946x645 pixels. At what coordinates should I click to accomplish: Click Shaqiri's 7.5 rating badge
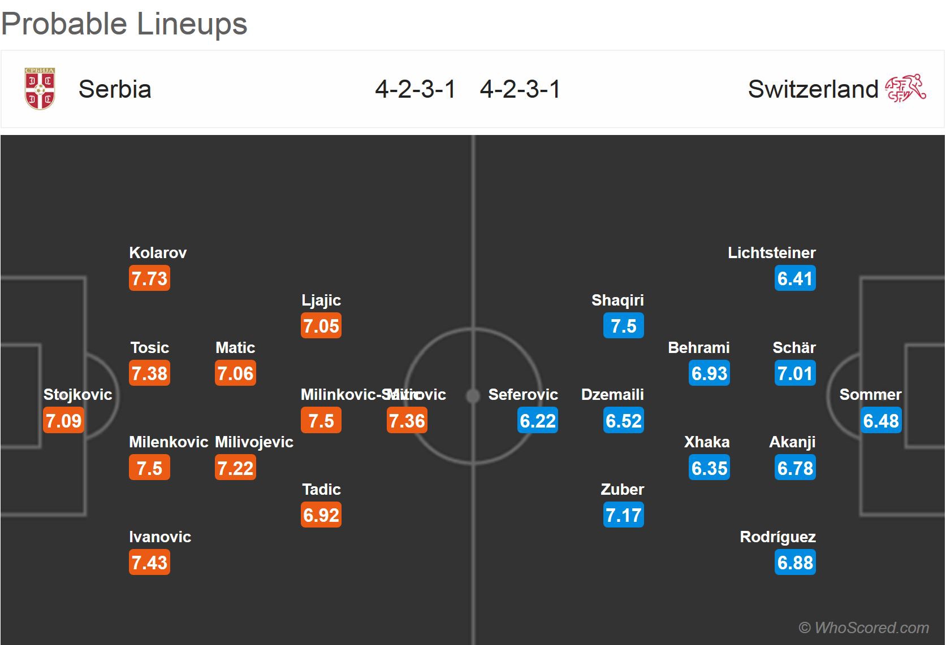point(623,326)
